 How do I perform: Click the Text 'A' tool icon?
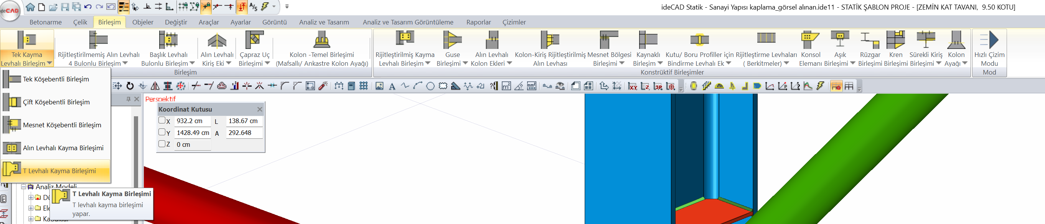pos(392,86)
